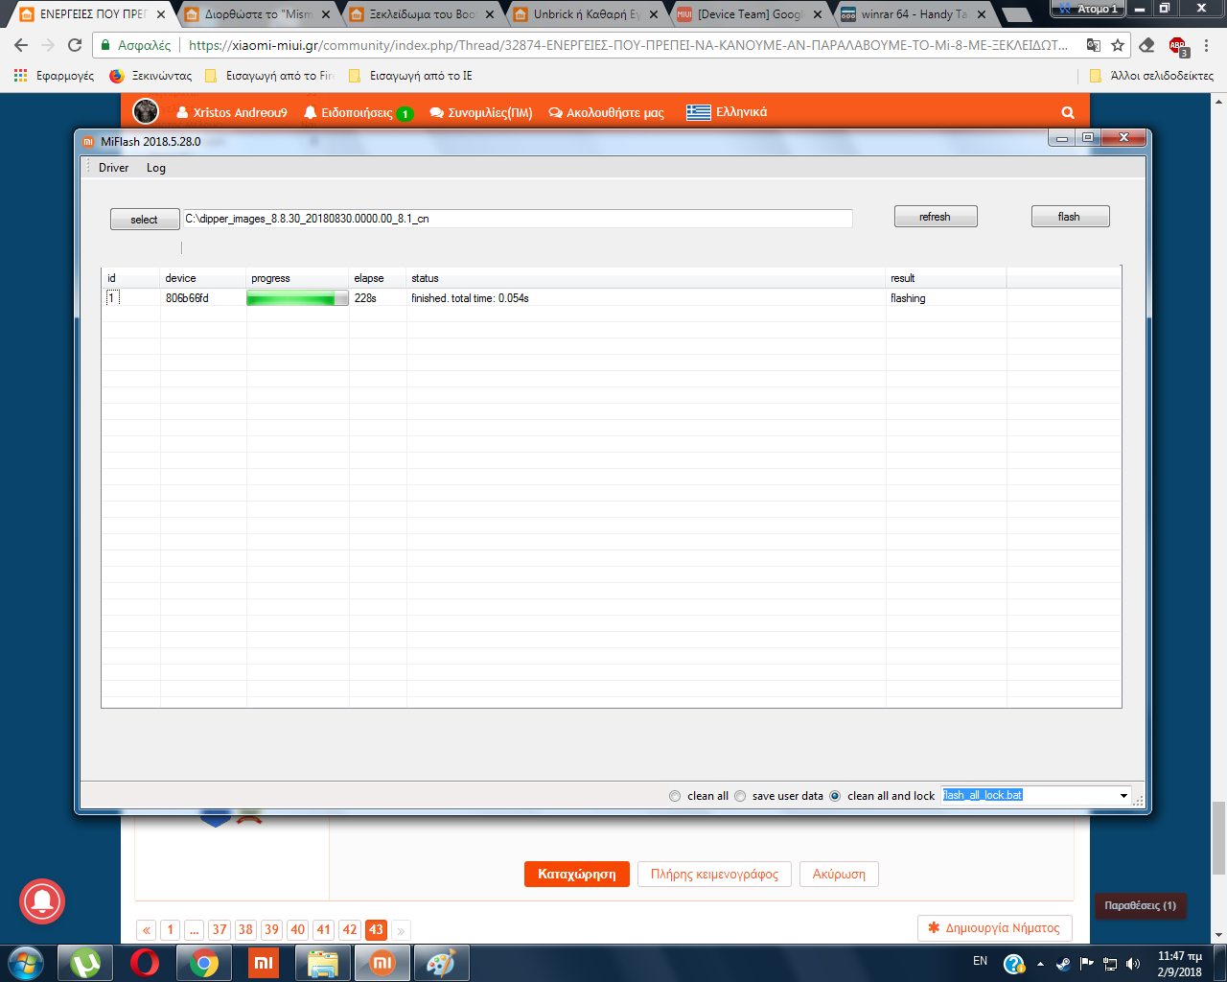Click the browser back arrow

tap(21, 45)
